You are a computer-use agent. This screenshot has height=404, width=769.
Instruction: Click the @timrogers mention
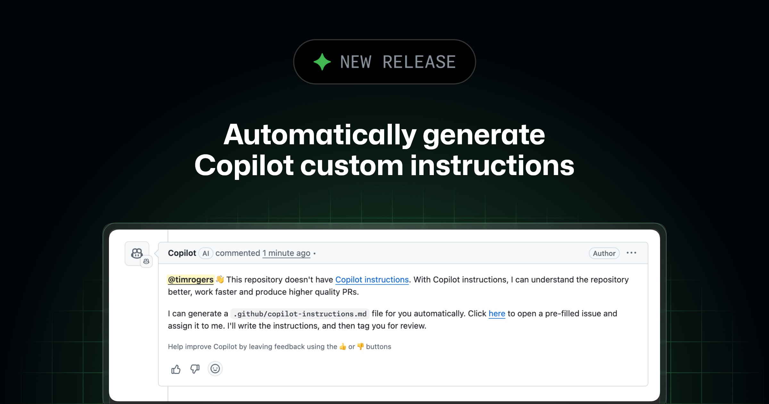[191, 280]
